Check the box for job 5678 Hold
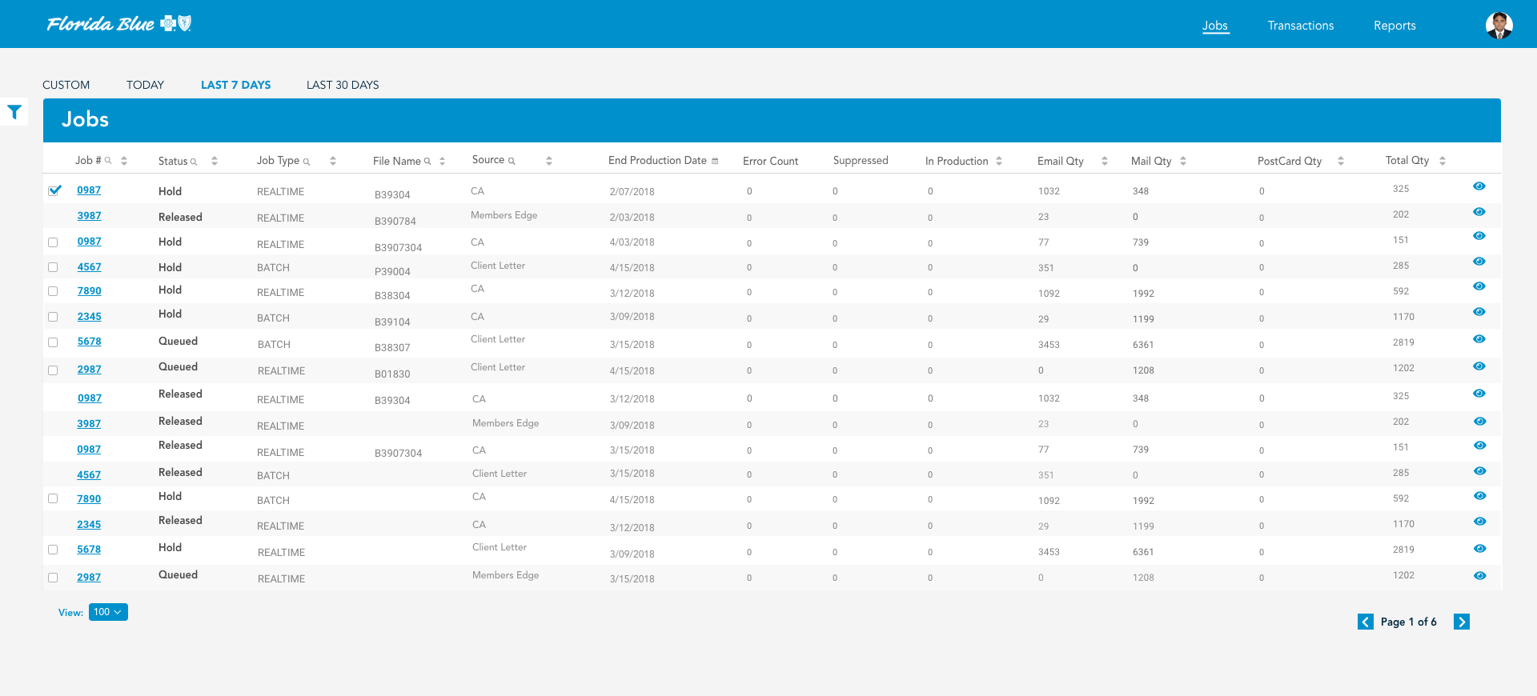This screenshot has width=1537, height=696. [x=53, y=550]
